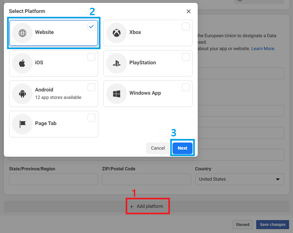Viewport: 293px width, 233px height.
Task: Check the PlayStation platform checkbox
Action: coord(186,57)
